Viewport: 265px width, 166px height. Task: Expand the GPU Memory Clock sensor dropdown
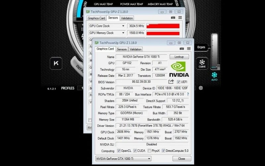(123, 33)
